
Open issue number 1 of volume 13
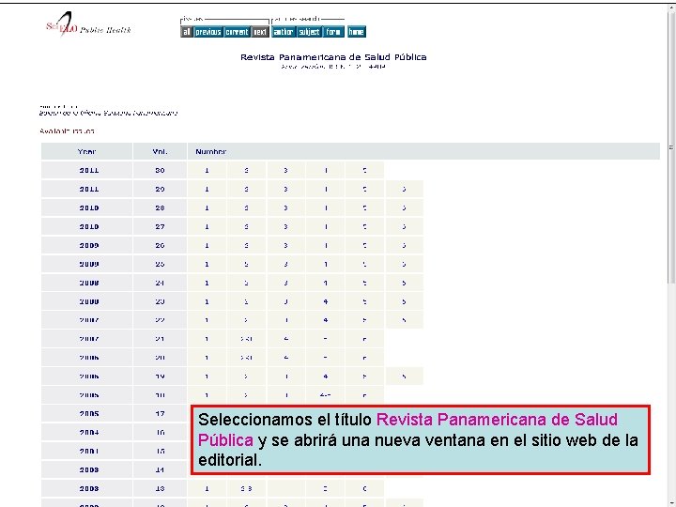[x=207, y=489]
